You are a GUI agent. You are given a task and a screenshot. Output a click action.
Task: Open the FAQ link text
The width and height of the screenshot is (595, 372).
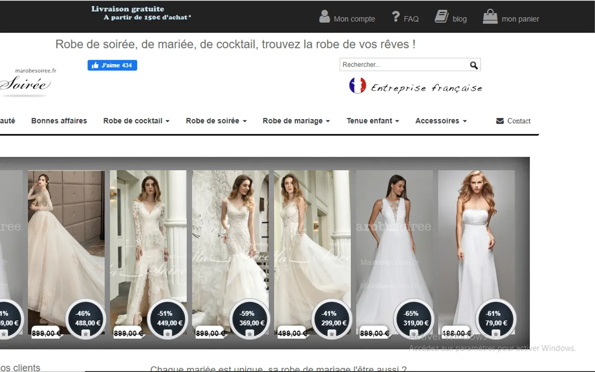point(411,19)
